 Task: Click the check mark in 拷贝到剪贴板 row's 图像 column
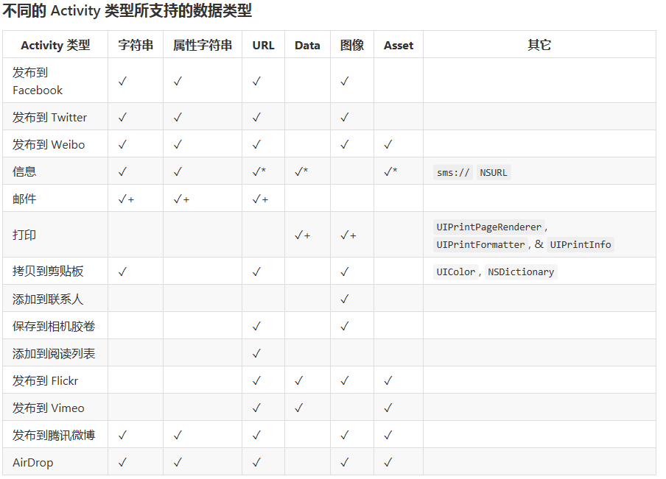(345, 272)
